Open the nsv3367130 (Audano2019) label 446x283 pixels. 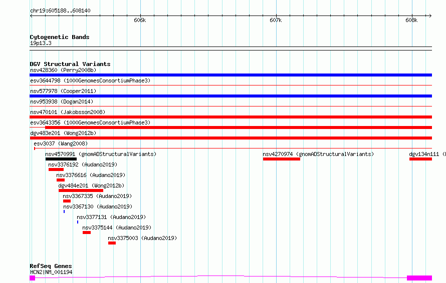[x=98, y=206]
